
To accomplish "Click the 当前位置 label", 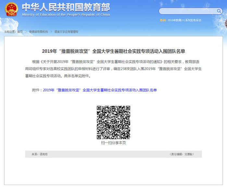I will tap(9, 32).
